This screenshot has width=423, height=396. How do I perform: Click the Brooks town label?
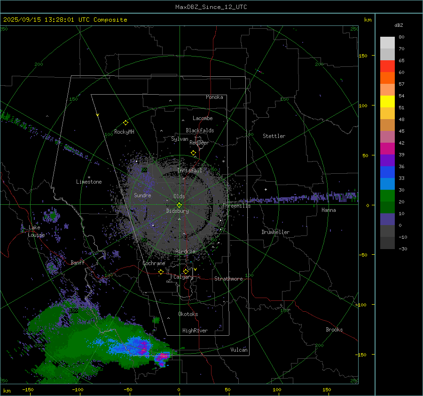coord(334,330)
